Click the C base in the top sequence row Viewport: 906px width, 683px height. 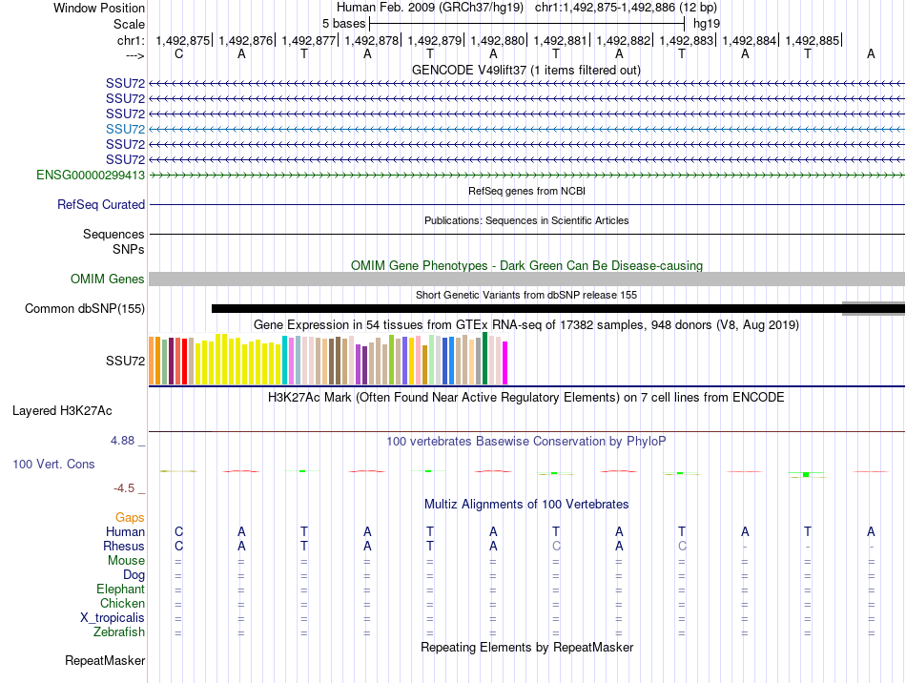(x=178, y=53)
